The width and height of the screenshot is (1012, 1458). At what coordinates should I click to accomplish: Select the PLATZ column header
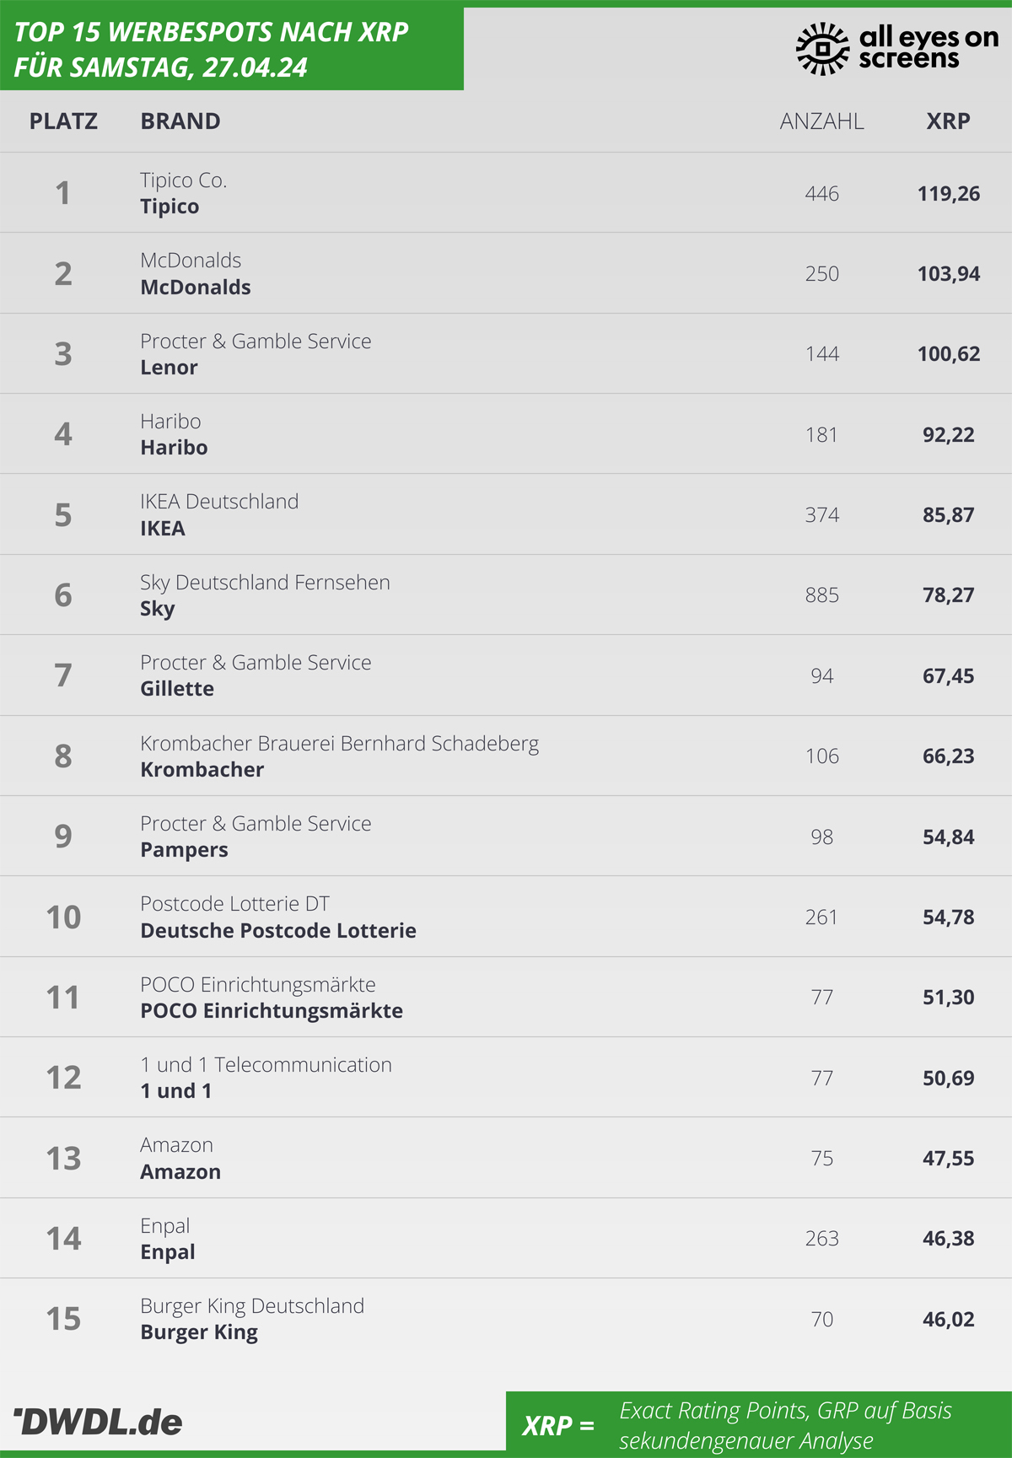tap(63, 121)
